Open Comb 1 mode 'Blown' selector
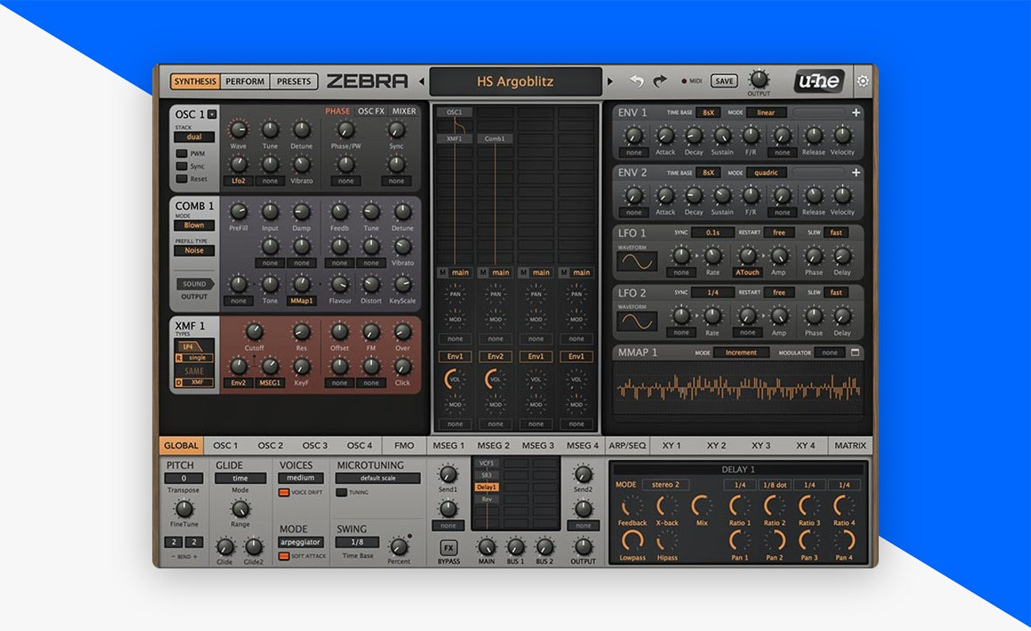This screenshot has width=1031, height=631. (194, 225)
